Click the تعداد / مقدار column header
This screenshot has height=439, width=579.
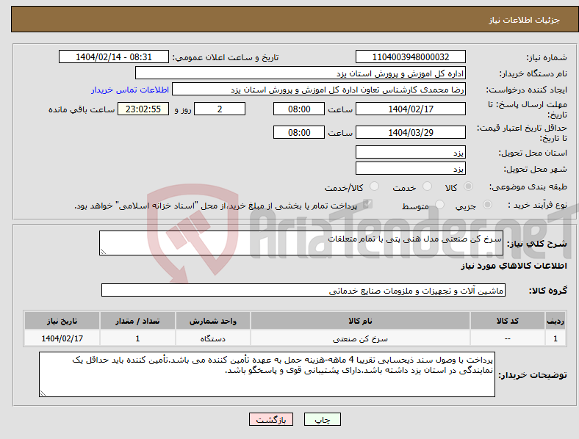coord(137,321)
